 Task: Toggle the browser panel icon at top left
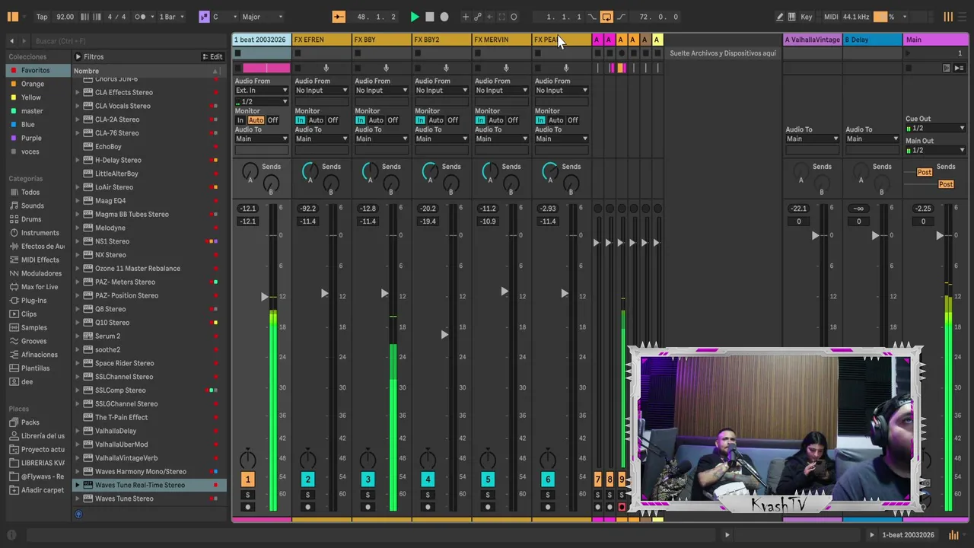[12, 17]
